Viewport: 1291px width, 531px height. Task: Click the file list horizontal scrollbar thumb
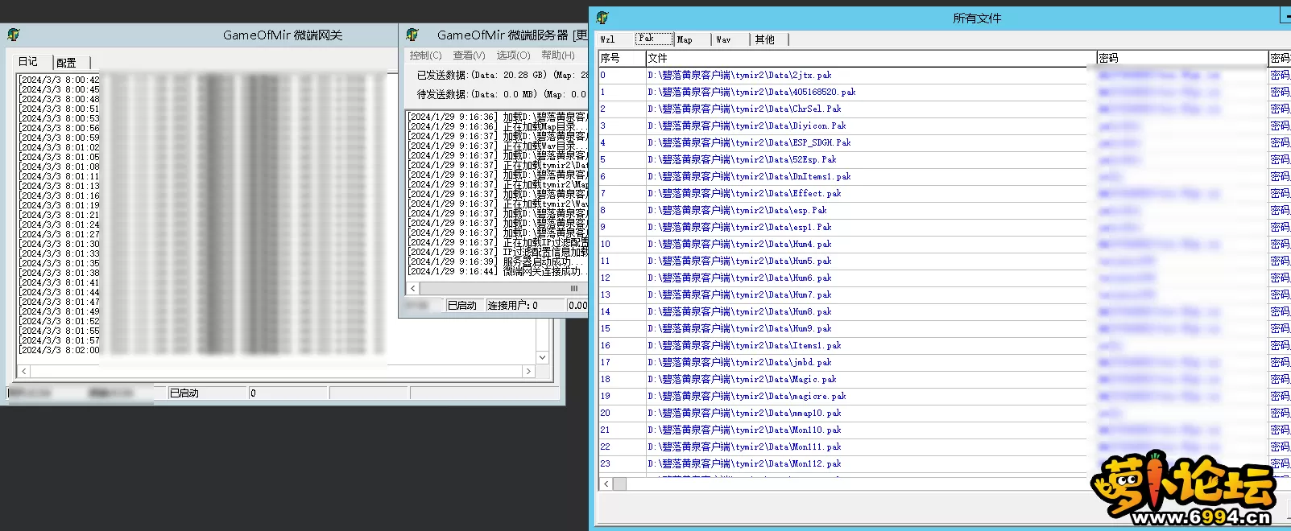[x=619, y=484]
